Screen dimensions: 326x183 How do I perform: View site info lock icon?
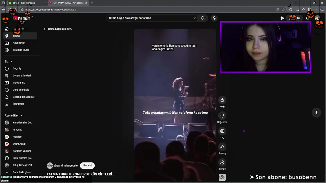pos(22,10)
